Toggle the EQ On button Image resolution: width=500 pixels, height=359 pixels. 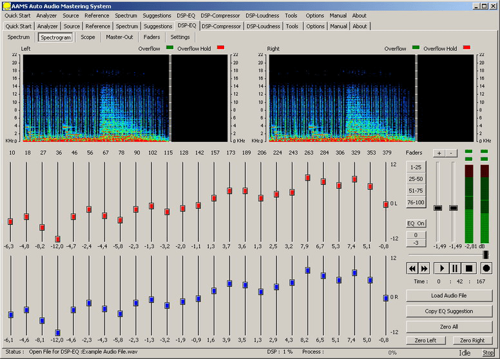(x=416, y=224)
